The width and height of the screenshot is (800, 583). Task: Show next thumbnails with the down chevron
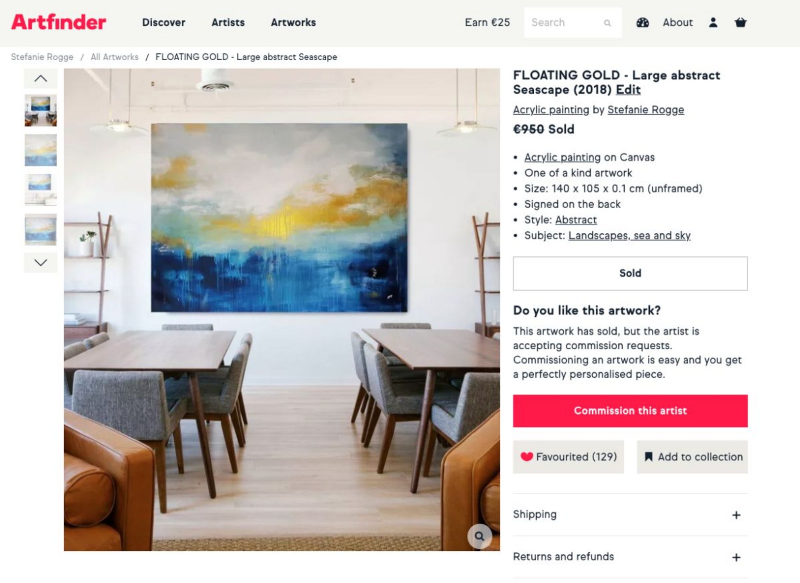click(40, 263)
